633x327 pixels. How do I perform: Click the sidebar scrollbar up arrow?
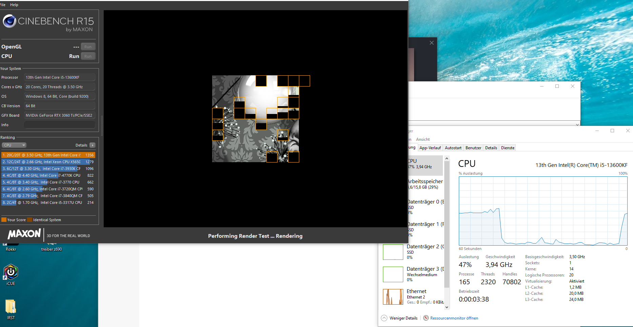tap(447, 158)
